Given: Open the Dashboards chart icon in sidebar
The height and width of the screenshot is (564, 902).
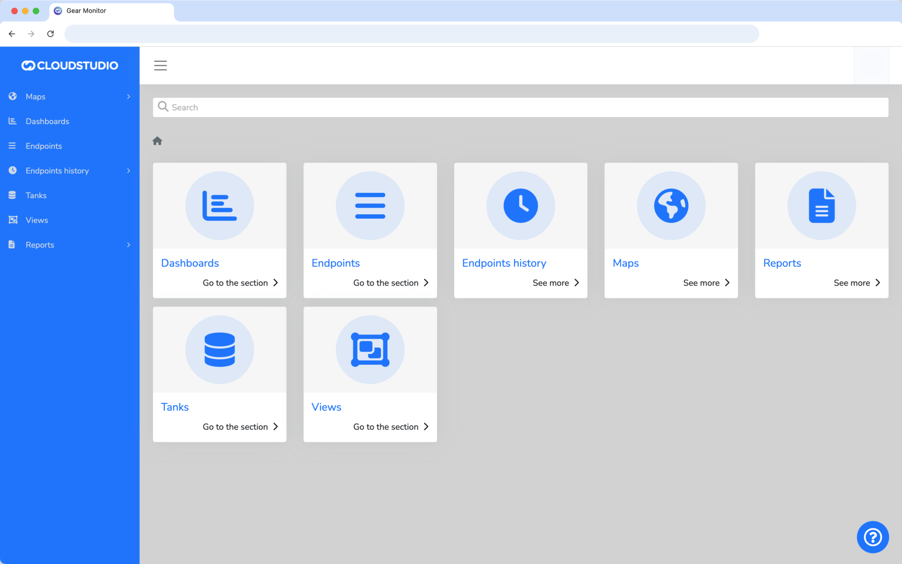Looking at the screenshot, I should coord(13,121).
